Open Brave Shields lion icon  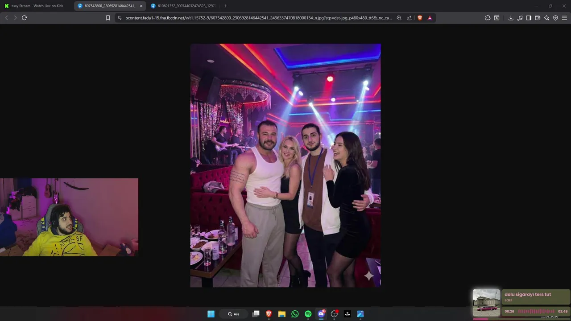click(x=420, y=18)
